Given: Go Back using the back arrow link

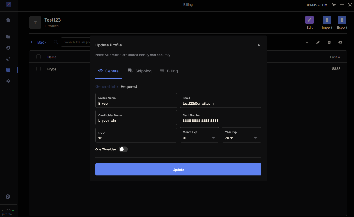Looking at the screenshot, I should coord(38,42).
